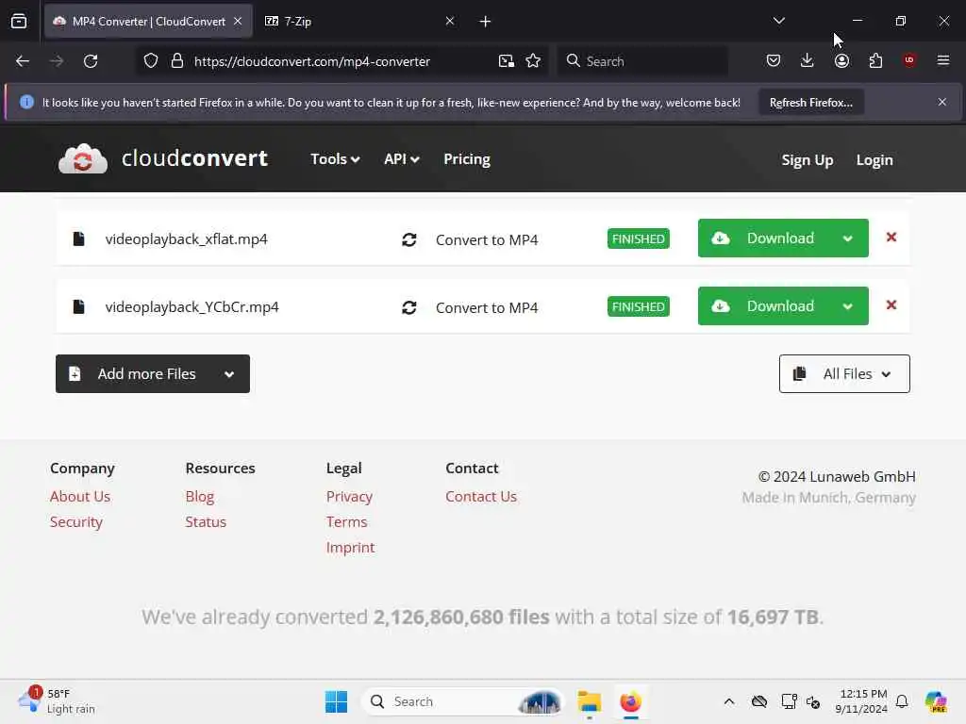Image resolution: width=966 pixels, height=724 pixels.
Task: Expand the Add more Files dropdown arrow
Action: pos(229,373)
